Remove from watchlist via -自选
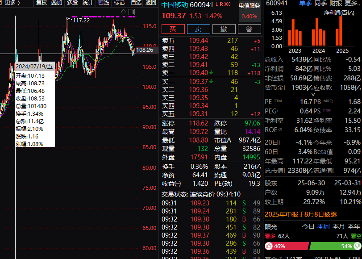Viewport: 362px width, 259px height. (x=135, y=3)
